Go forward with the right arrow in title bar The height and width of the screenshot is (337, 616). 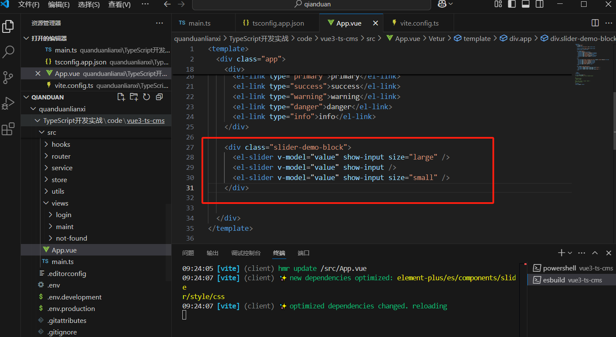click(x=181, y=4)
